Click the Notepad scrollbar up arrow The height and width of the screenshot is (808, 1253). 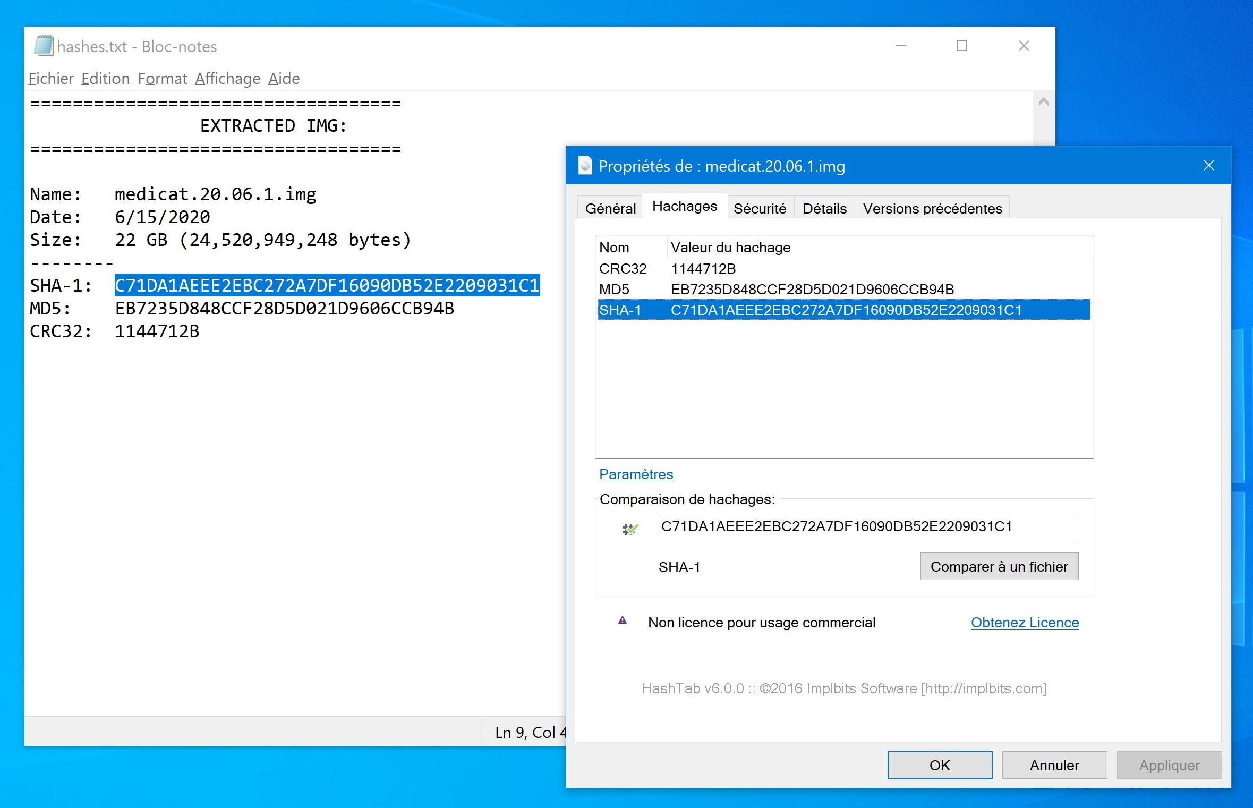point(1043,101)
